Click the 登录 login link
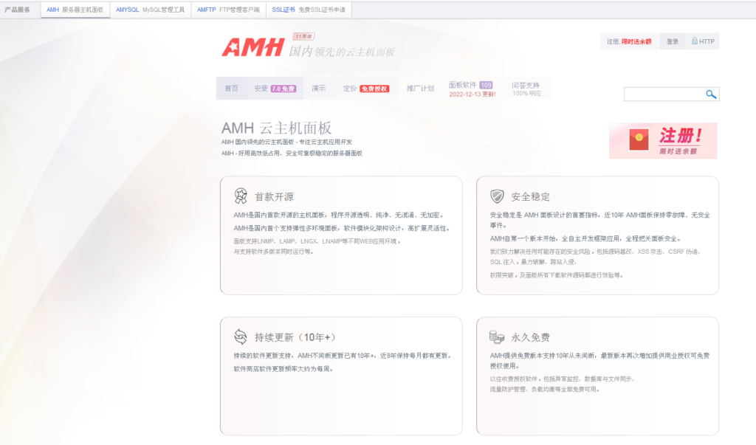The image size is (756, 445). point(672,41)
